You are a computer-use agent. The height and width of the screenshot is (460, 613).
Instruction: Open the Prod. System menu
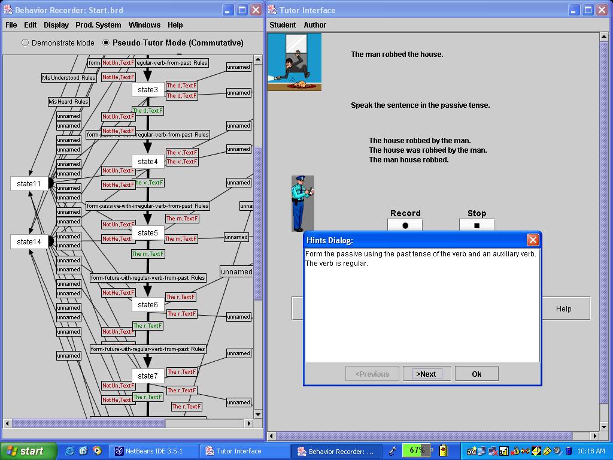pyautogui.click(x=98, y=25)
